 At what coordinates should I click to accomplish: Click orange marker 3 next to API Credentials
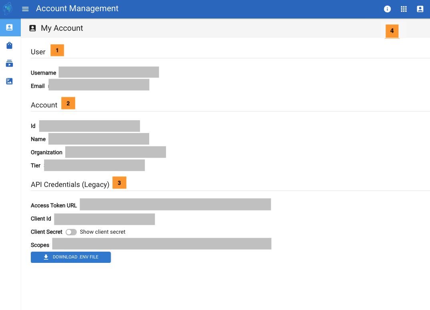pos(119,182)
